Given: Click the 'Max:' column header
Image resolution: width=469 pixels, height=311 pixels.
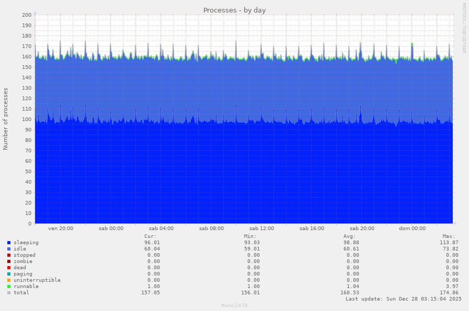Looking at the screenshot, I should pos(449,236).
